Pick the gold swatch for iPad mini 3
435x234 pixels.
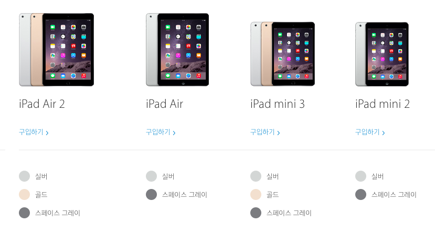[x=256, y=194]
